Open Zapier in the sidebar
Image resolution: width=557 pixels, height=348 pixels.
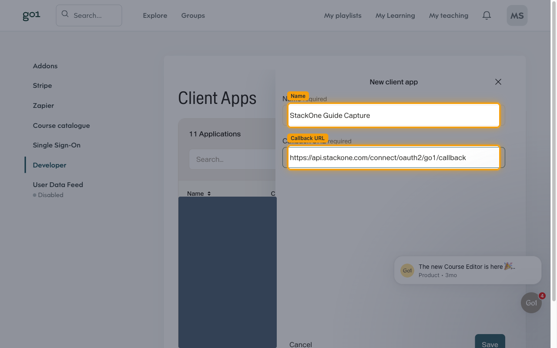coord(44,105)
